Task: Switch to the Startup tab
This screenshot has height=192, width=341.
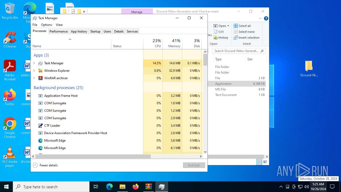Action: coord(95,31)
